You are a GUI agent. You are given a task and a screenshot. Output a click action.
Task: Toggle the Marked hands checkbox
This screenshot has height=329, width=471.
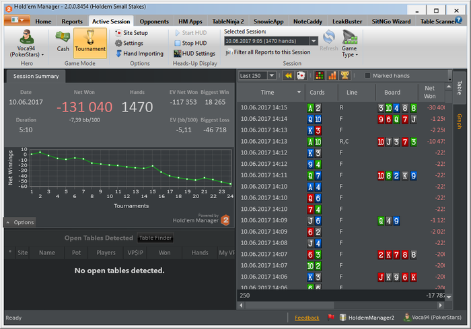(367, 75)
